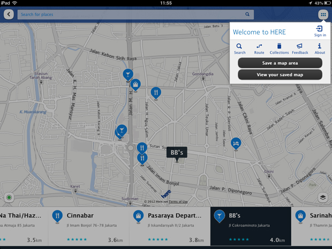The height and width of the screenshot is (249, 332).
Task: Click Sudirman station marker
Action: click(130, 203)
